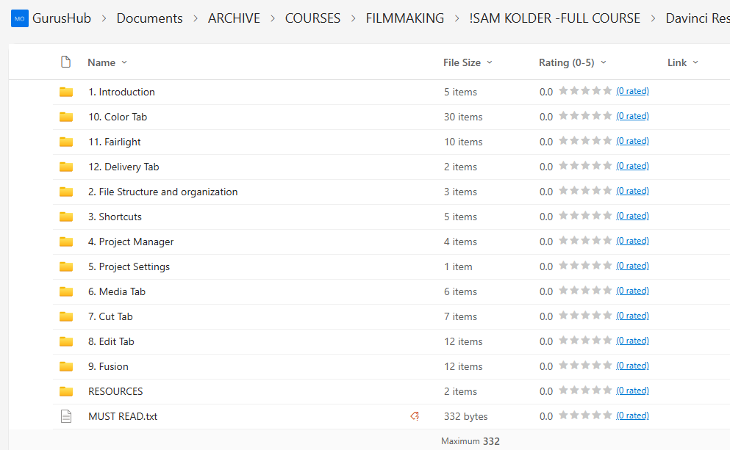
Task: Click the folder icon for 1. Introduction
Action: pyautogui.click(x=66, y=92)
